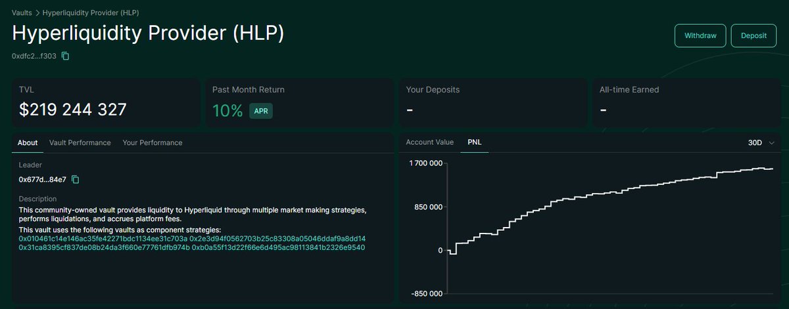The width and height of the screenshot is (789, 309).
Task: Open component vault 0xb0a55f13d2... link
Action: pyautogui.click(x=278, y=248)
